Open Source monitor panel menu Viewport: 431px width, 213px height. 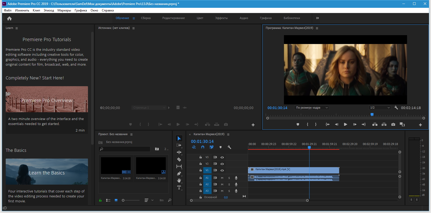134,28
